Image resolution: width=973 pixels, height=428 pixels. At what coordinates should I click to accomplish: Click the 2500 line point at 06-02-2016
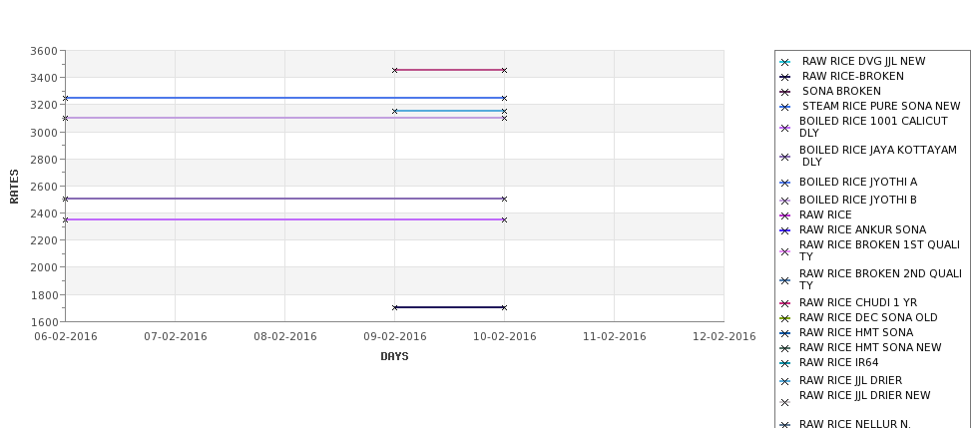pos(65,200)
